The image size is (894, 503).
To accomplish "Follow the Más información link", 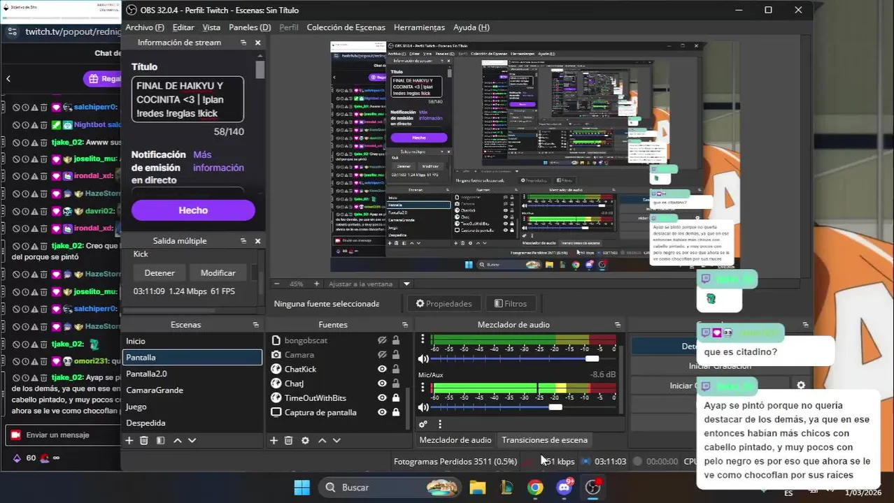I will pyautogui.click(x=218, y=161).
